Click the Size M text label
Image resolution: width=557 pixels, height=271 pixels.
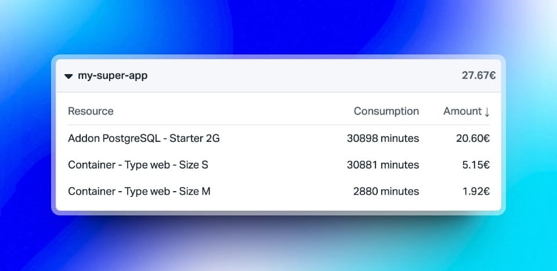point(195,192)
